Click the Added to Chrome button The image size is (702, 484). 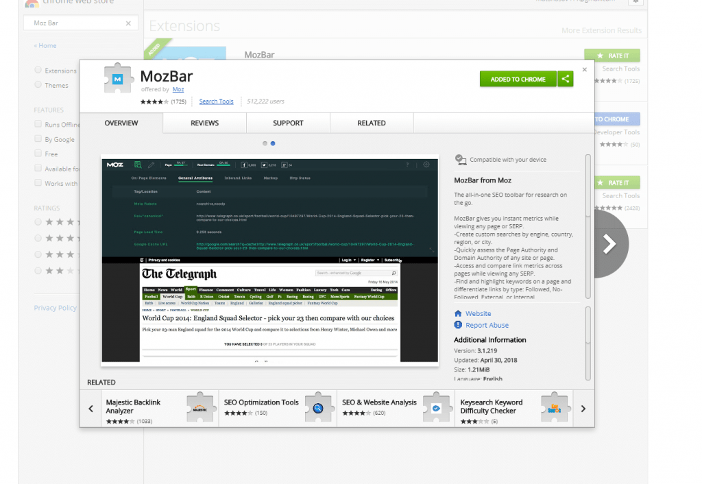pyautogui.click(x=518, y=79)
